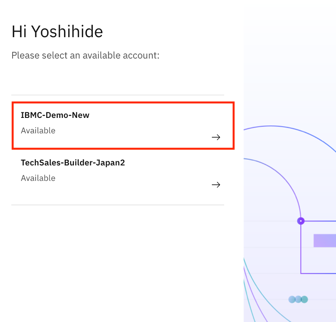Image resolution: width=336 pixels, height=322 pixels.
Task: Click the teal rightmost dot of the three-dot cluster
Action: pos(304,299)
